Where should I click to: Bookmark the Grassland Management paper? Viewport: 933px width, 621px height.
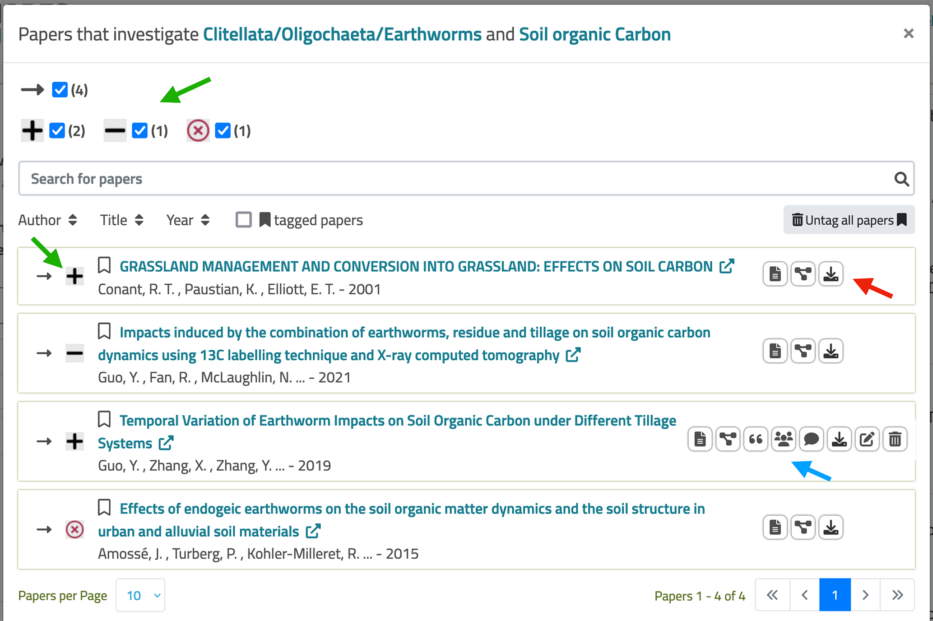click(x=104, y=265)
